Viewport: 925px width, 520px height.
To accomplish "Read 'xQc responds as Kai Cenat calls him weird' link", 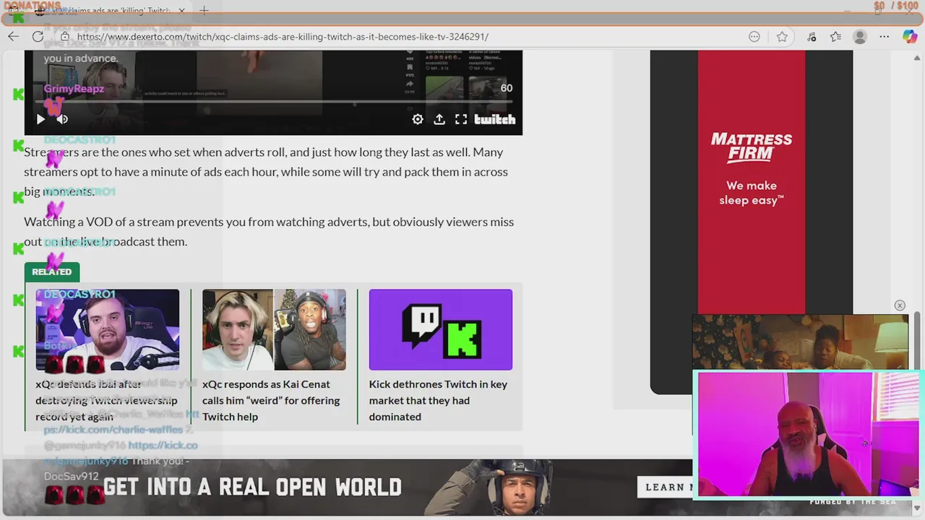I will coord(271,400).
